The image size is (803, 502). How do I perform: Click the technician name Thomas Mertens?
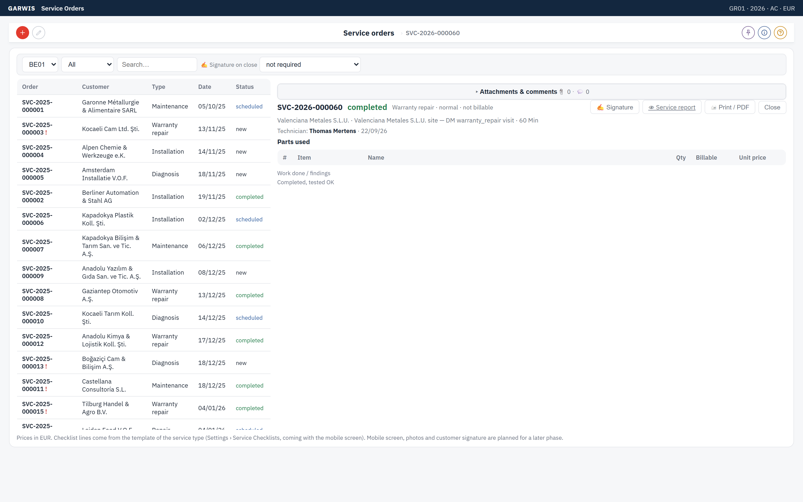click(332, 131)
